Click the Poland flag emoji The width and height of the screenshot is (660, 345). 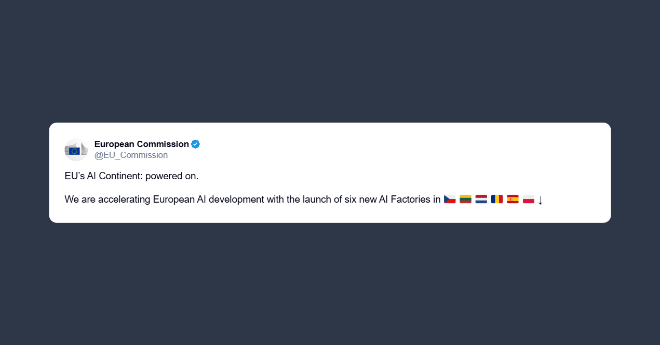coord(529,199)
